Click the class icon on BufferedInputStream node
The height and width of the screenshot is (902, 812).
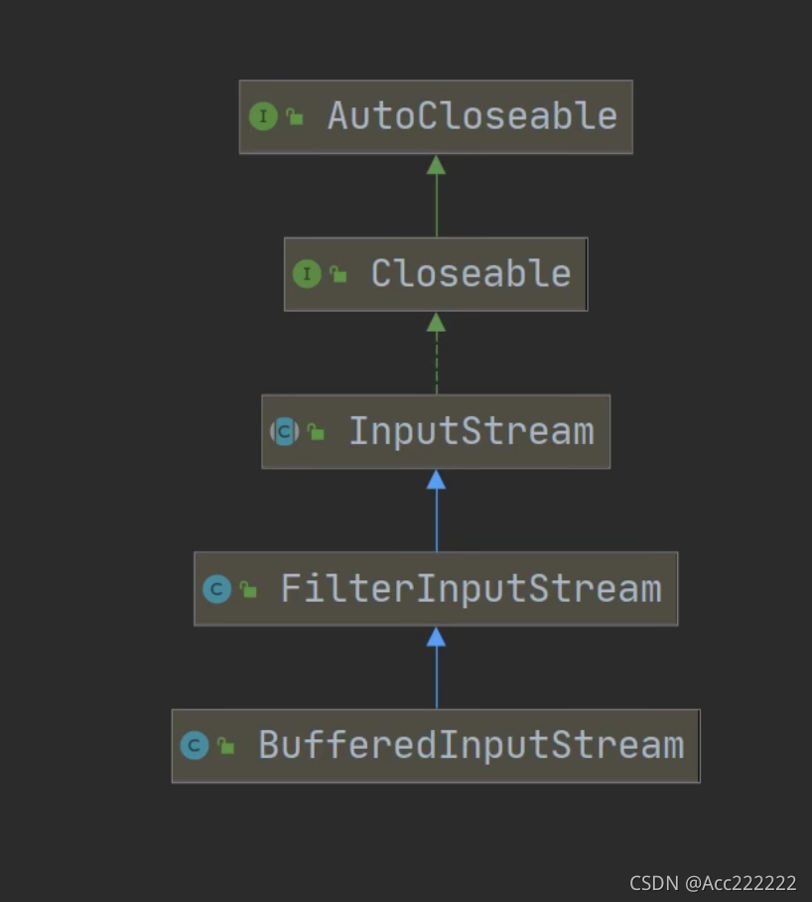point(195,745)
